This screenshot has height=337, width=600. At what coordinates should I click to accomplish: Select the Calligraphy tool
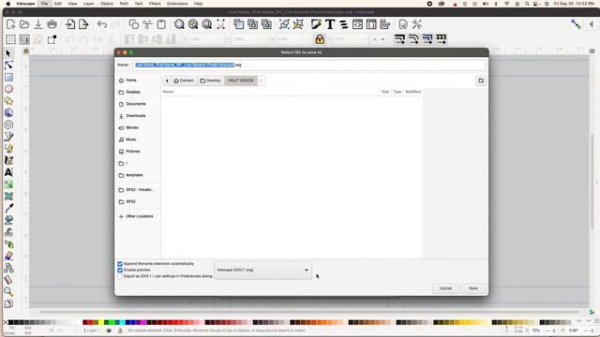point(8,160)
